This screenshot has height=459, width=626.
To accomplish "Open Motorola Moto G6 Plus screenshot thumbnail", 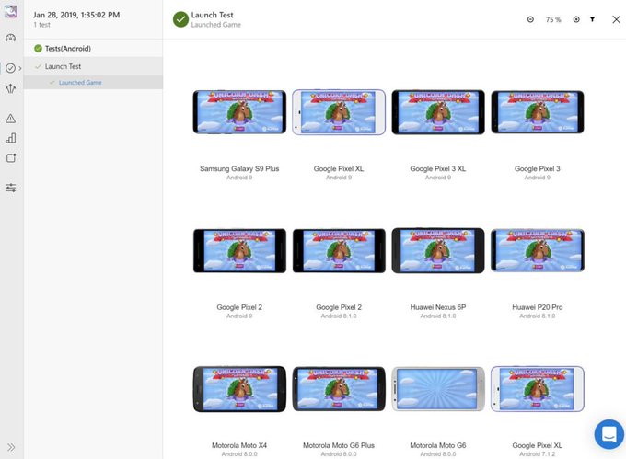I will point(339,389).
